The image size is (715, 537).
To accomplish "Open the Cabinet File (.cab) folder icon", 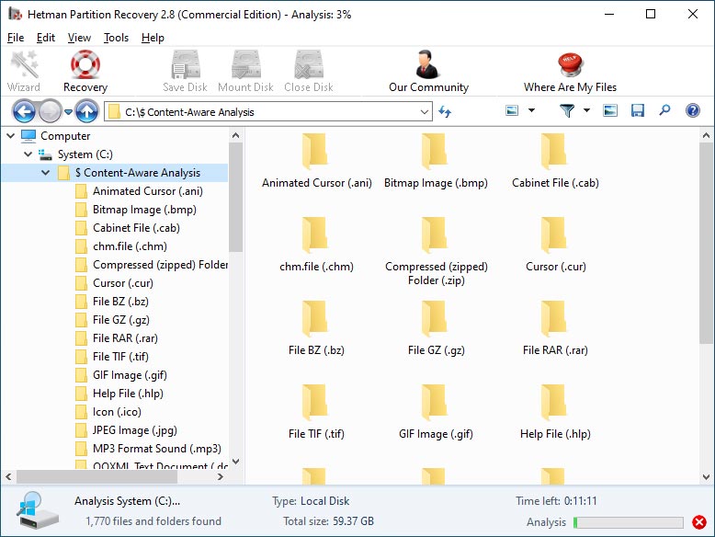I will pyautogui.click(x=554, y=152).
